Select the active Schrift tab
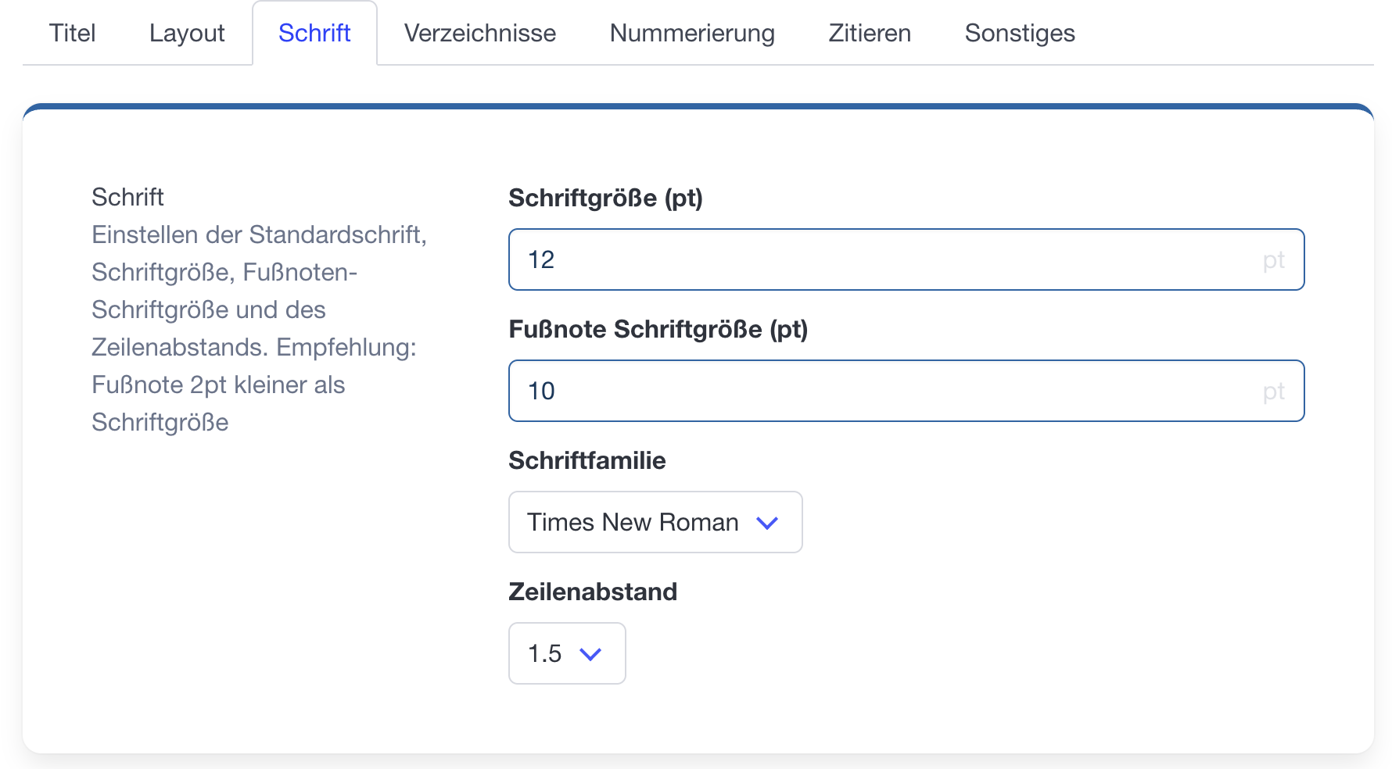 (314, 33)
